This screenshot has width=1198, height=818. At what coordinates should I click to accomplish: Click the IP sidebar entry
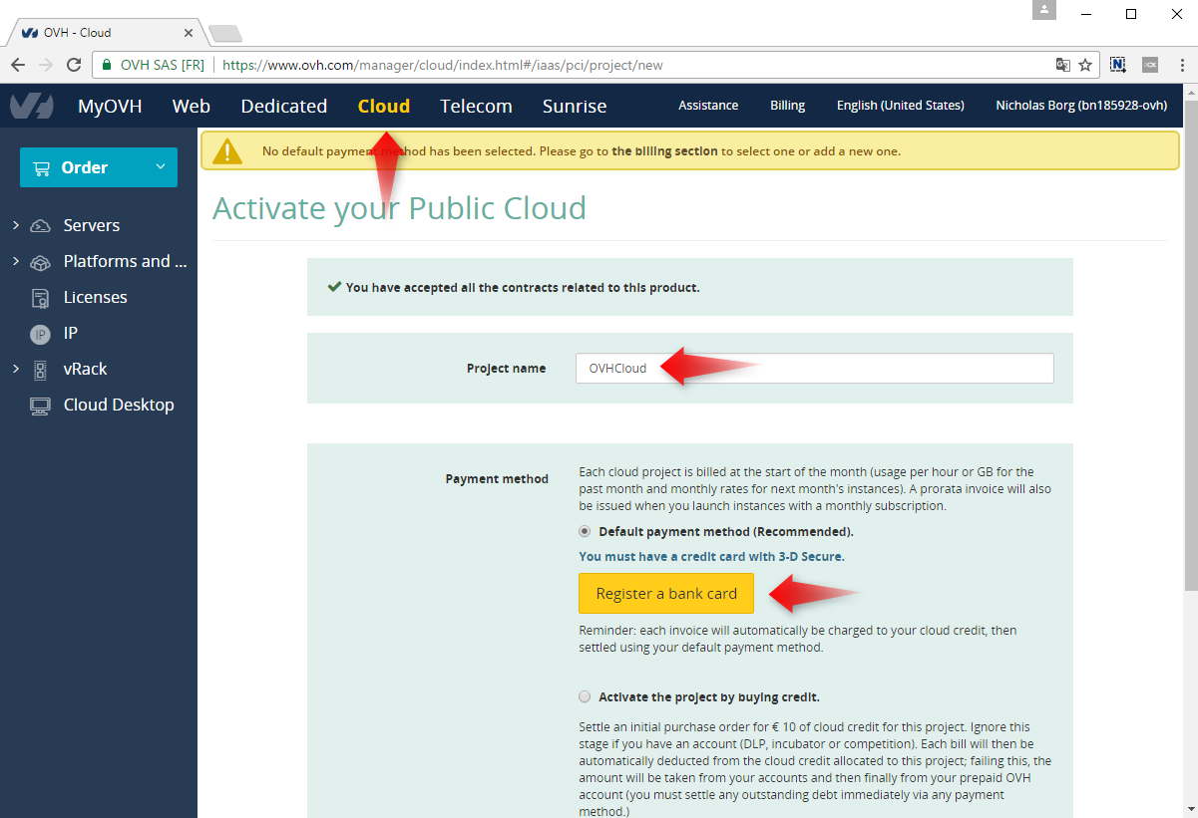[x=71, y=333]
